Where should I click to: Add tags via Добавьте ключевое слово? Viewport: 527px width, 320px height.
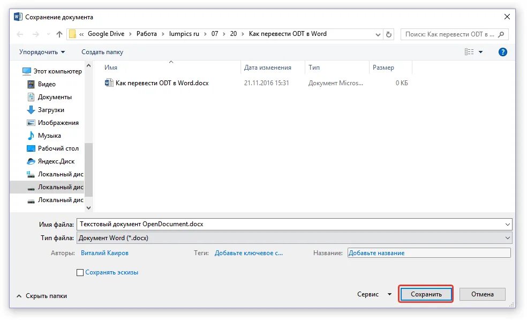(x=249, y=253)
